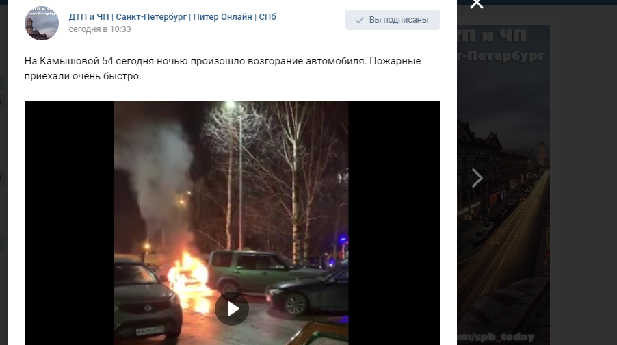The width and height of the screenshot is (617, 345).
Task: Click the checkmark icon beside Вы подписаны
Action: (359, 20)
